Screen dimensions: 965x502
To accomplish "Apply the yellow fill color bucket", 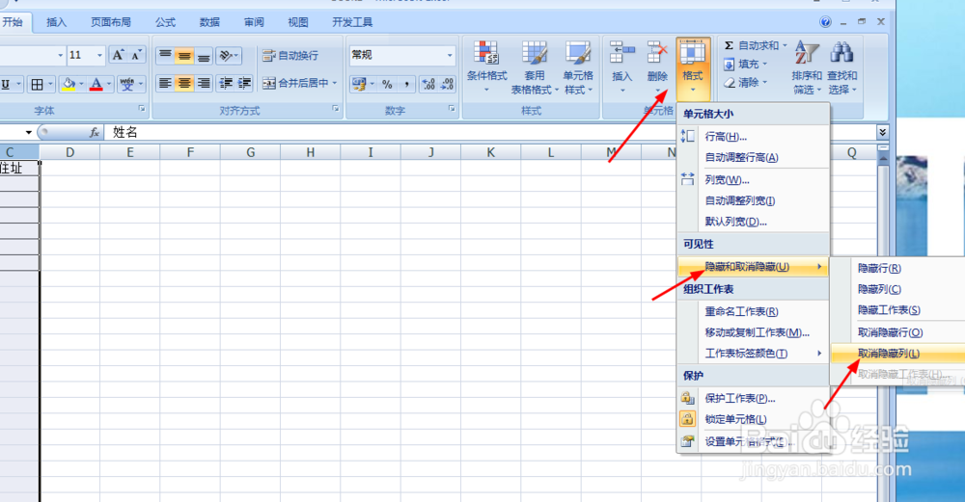I will point(69,84).
